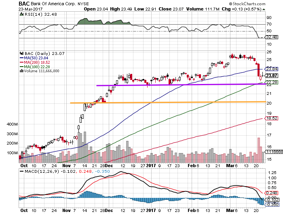Click the 32.48 RSI value tag
This screenshot has width=283, height=214.
pos(271,37)
